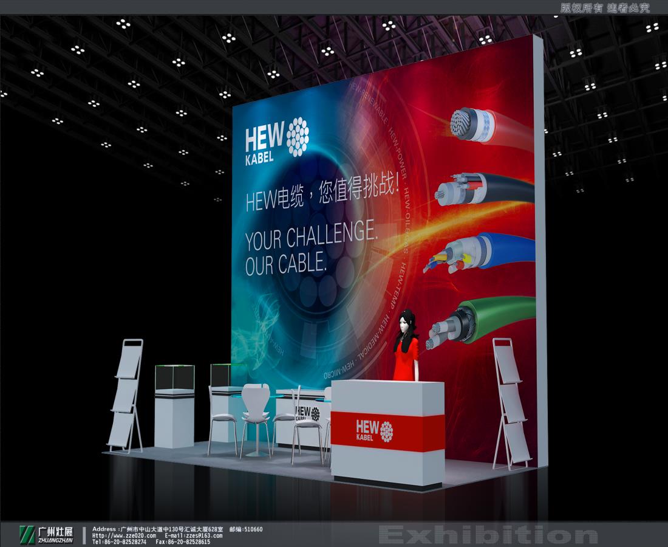Image resolution: width=668 pixels, height=547 pixels.
Task: Click the HEW KABEL logo on the backwall
Action: pos(277,141)
